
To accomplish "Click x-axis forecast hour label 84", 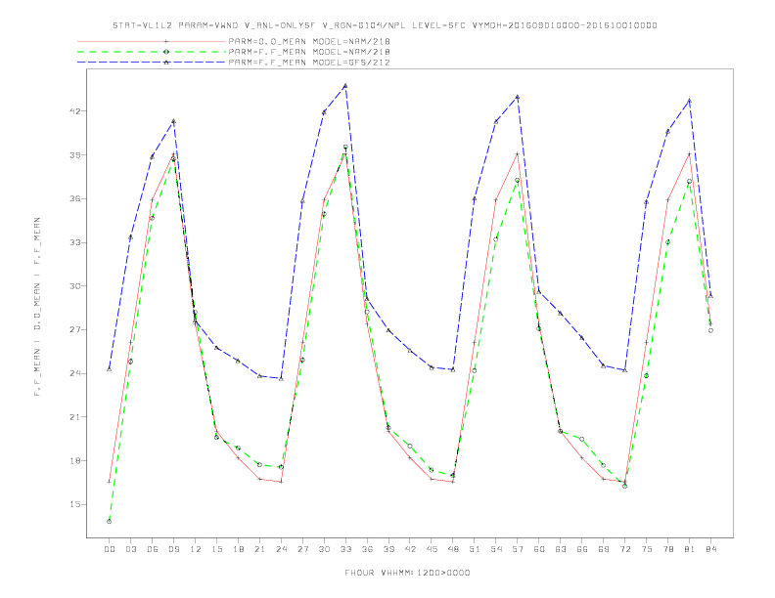I will coord(710,549).
